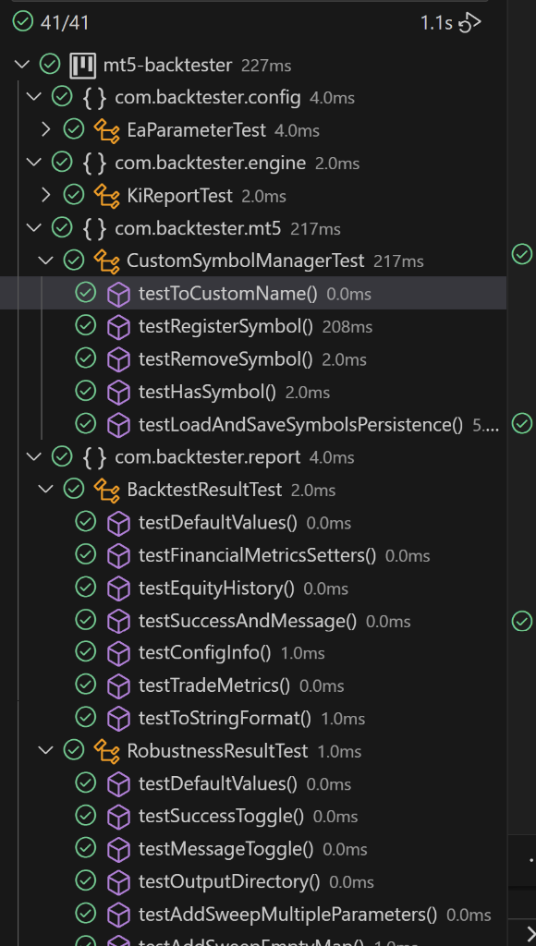Click the braces icon of com.backtester.engine
The height and width of the screenshot is (946, 536).
pos(95,163)
